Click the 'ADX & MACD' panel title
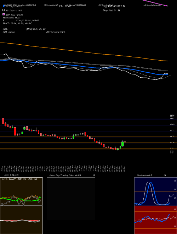Screen dimensions: 177x234 [11, 175]
